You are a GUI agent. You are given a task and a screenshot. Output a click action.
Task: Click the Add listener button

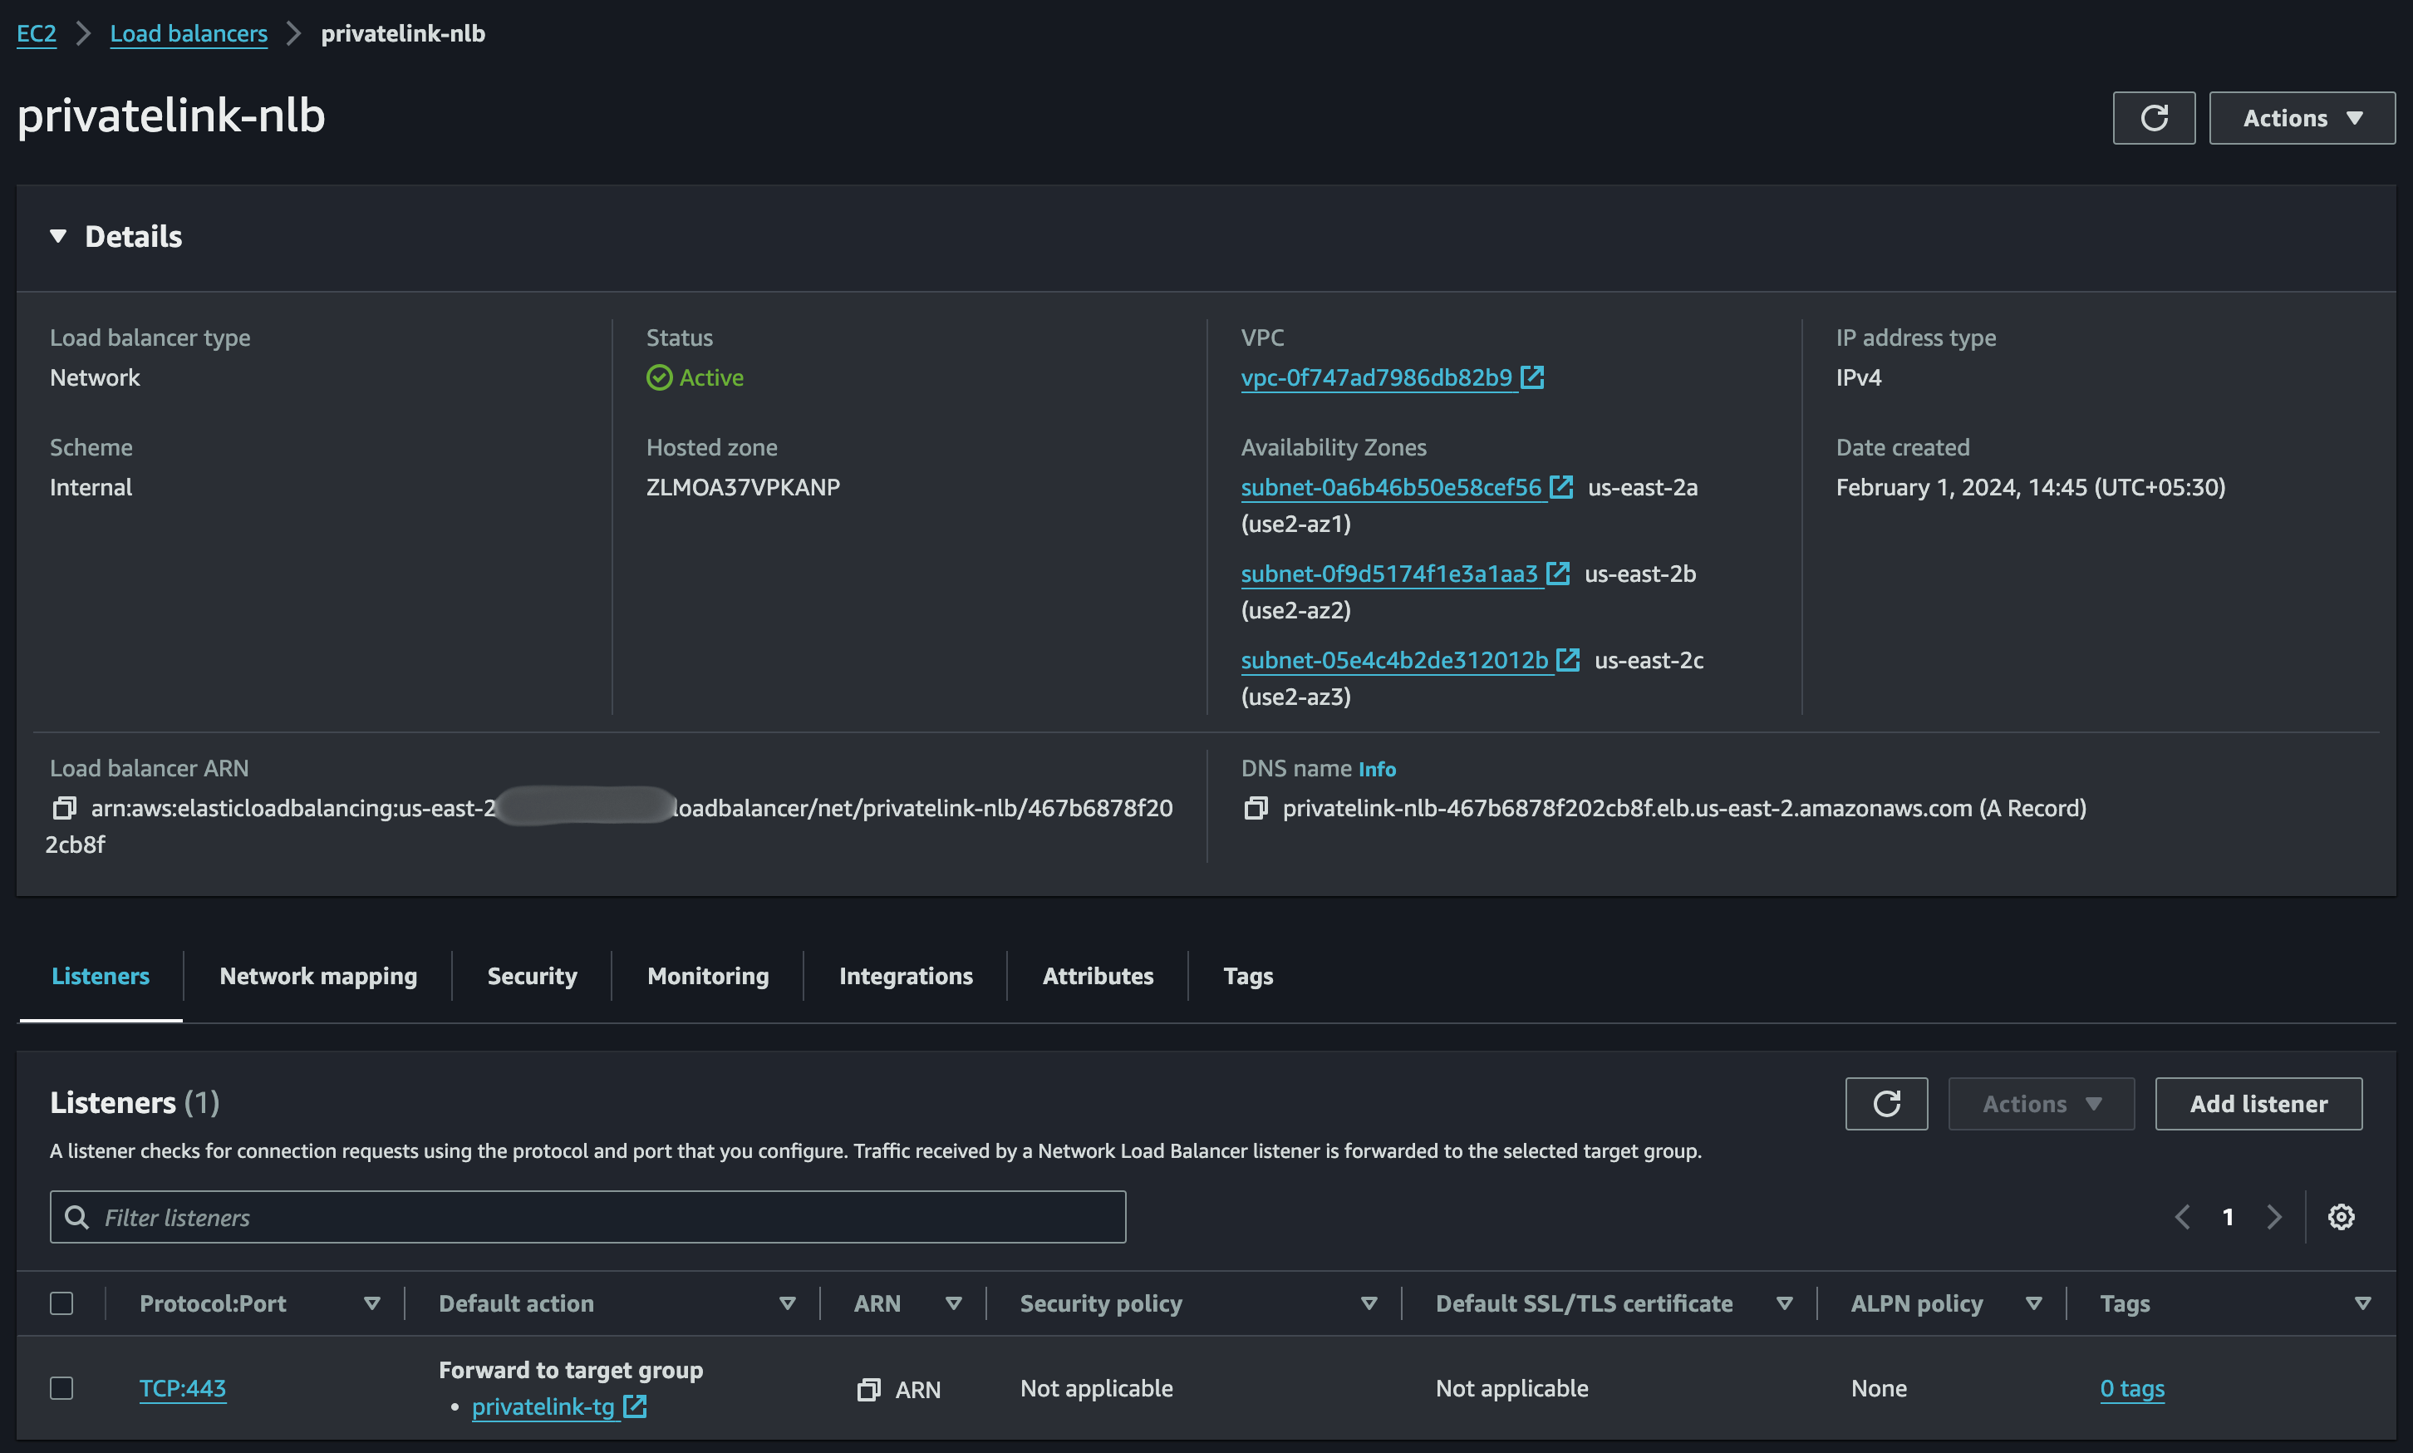pos(2258,1103)
